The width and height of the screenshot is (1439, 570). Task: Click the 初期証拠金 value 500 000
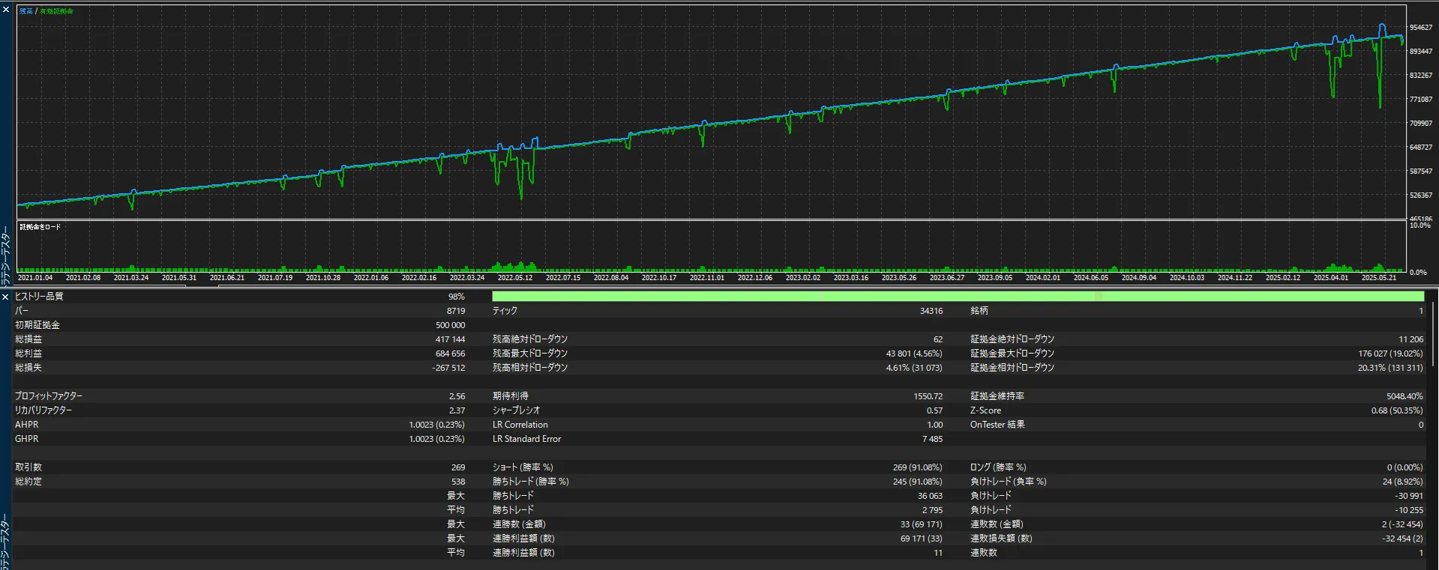(451, 325)
